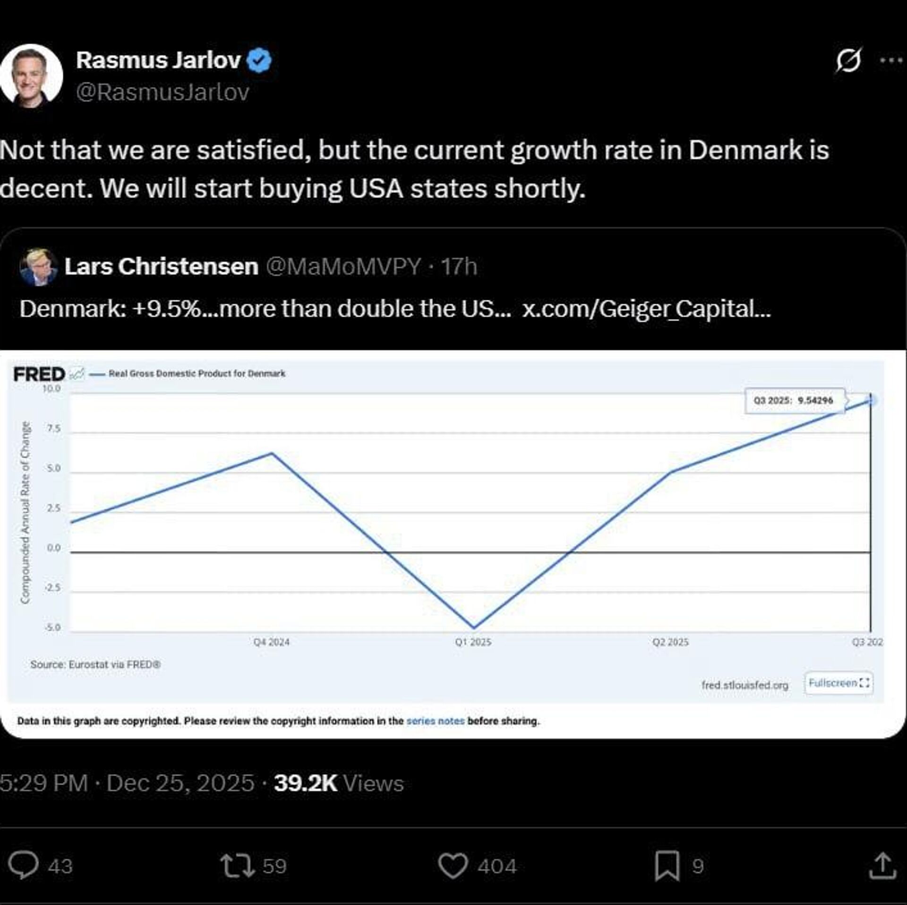Click Rasmus Jarlov's blue verified badge
Viewport: 907px width, 905px height.
pos(259,60)
